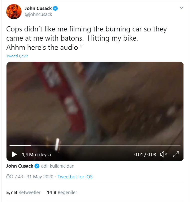Click the verified badge below the video
190x202 pixels.
click(x=37, y=166)
